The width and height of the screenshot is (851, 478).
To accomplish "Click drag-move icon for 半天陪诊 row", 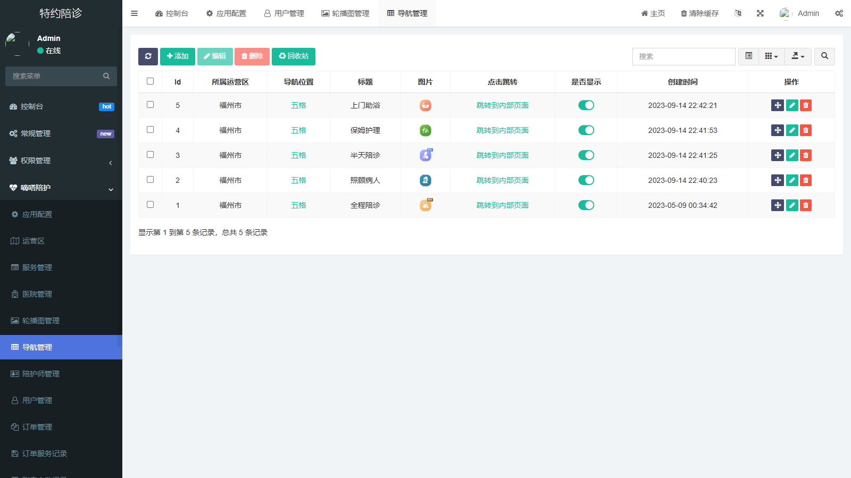I will (x=778, y=155).
